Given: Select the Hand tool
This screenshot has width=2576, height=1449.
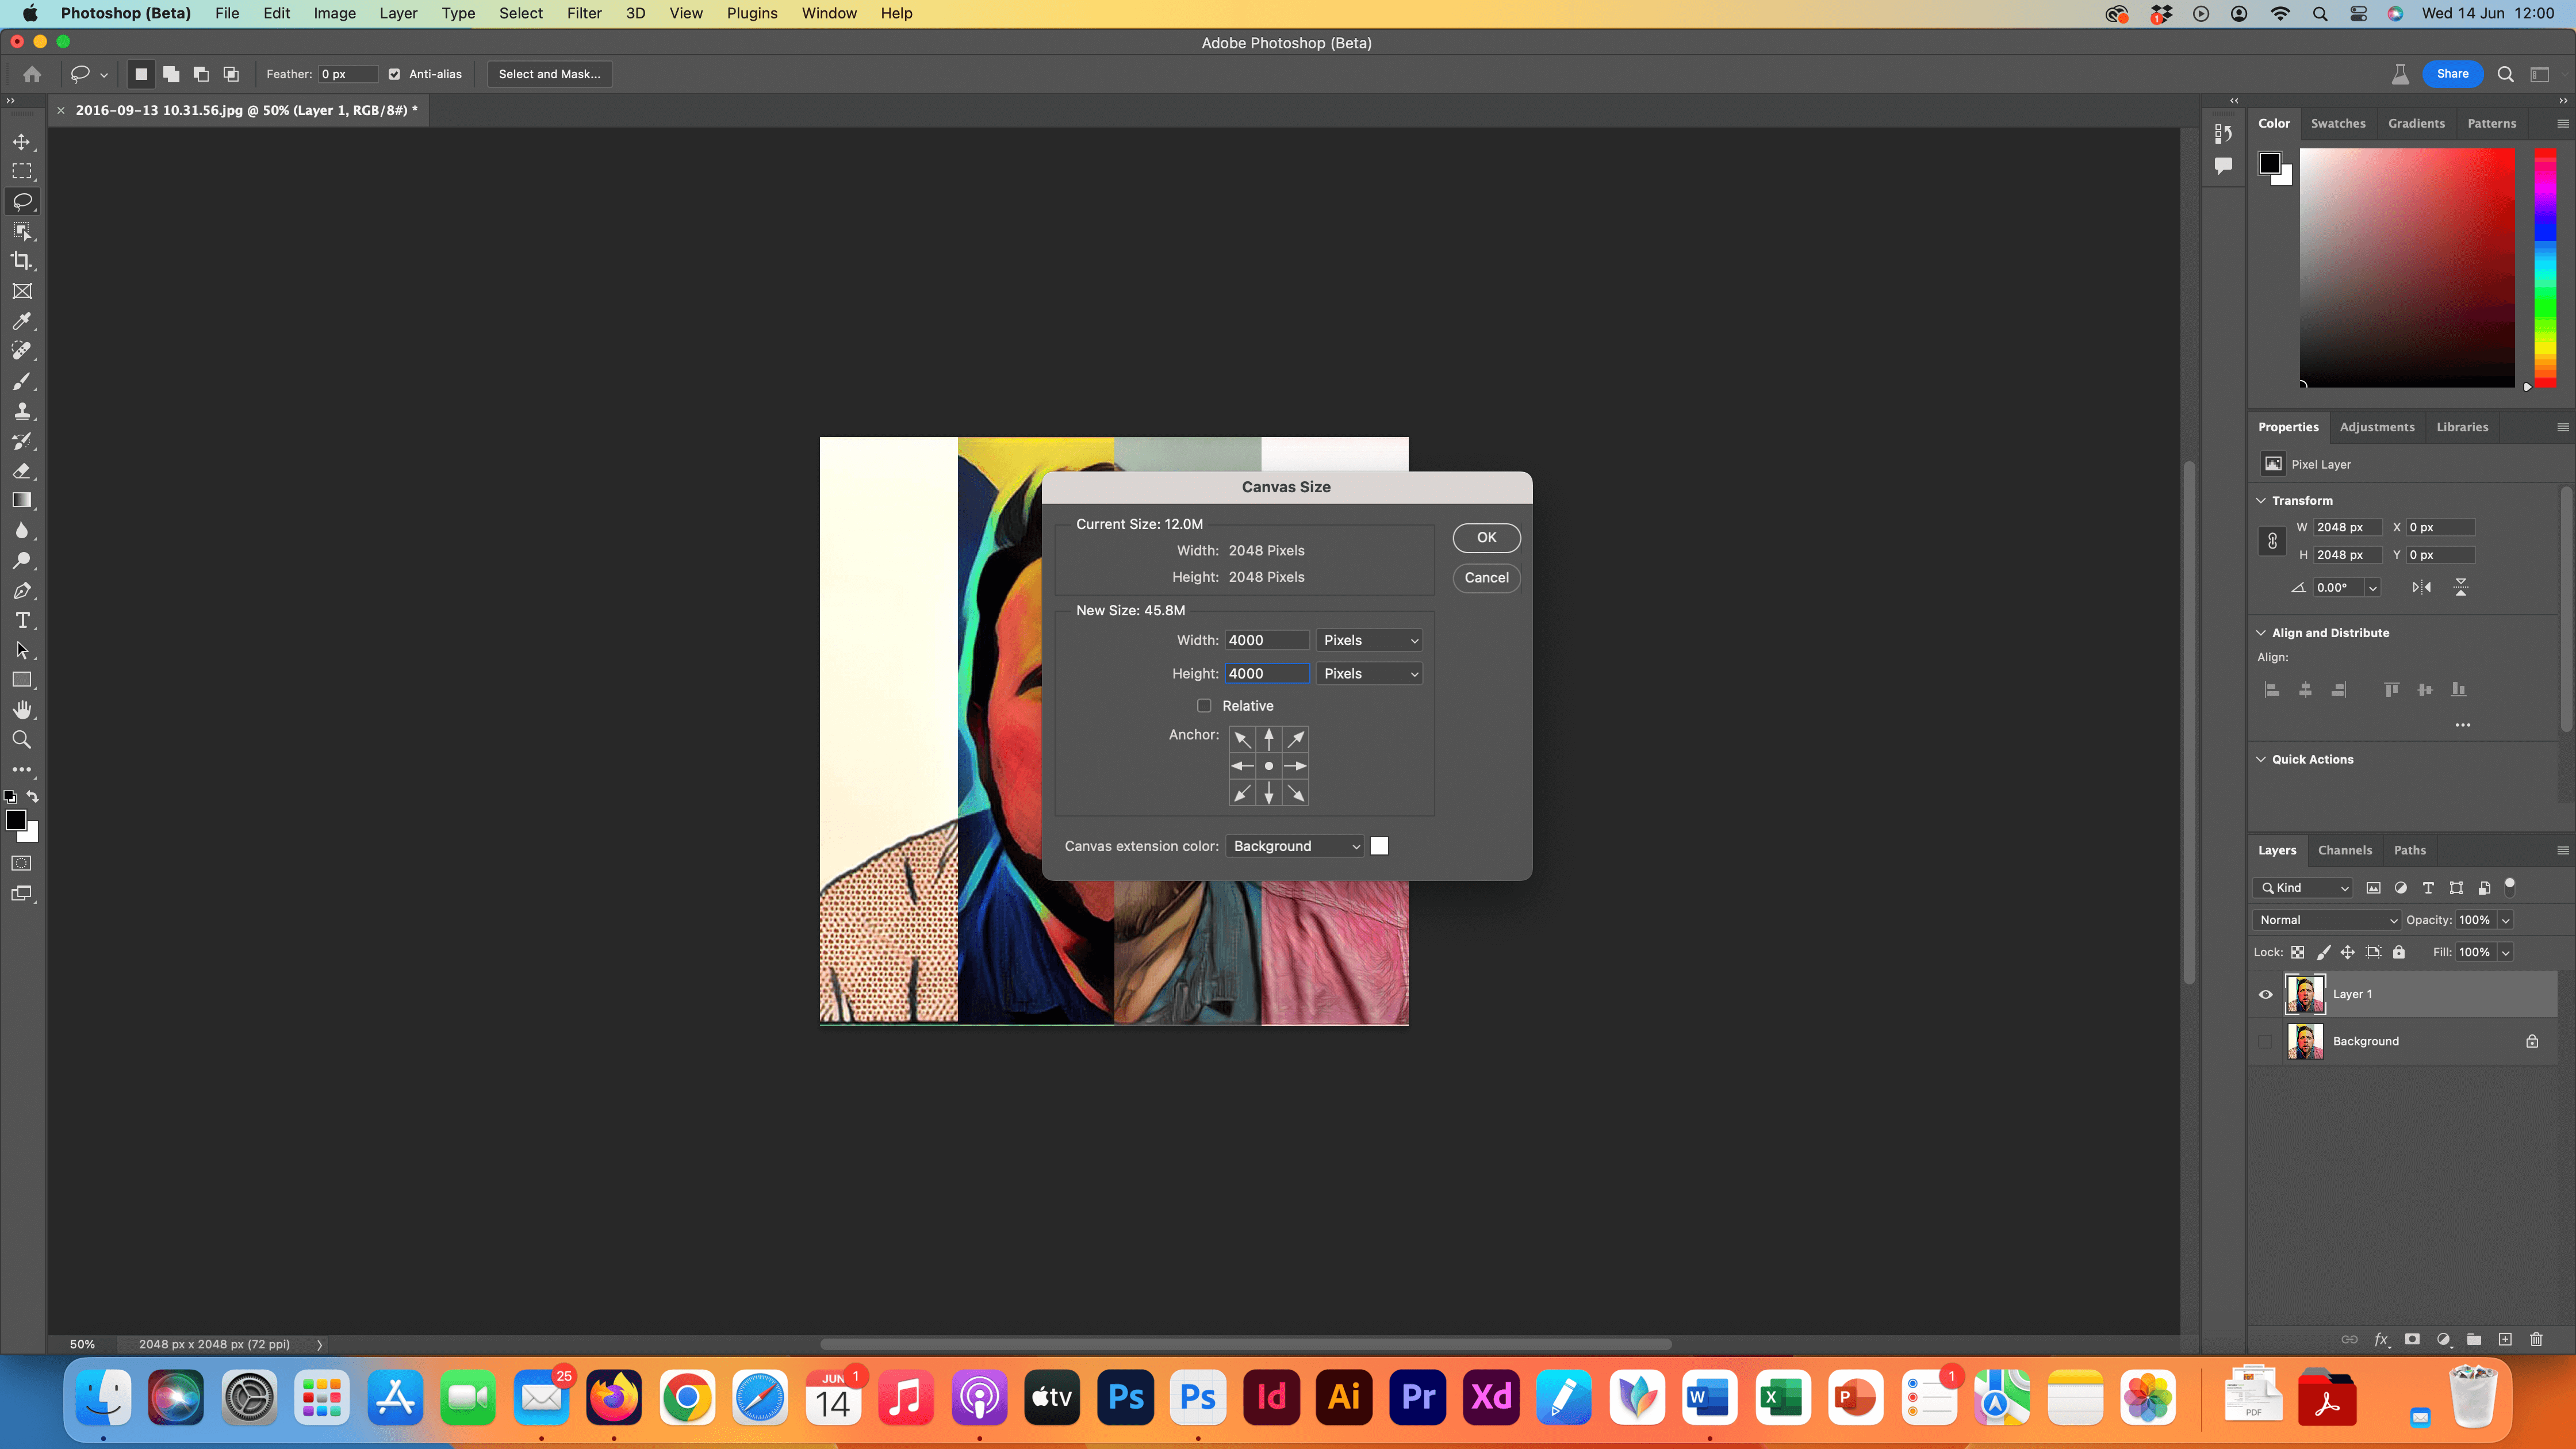Looking at the screenshot, I should click(x=22, y=710).
